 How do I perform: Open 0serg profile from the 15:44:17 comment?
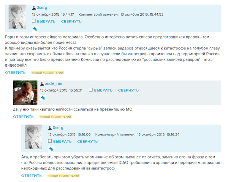[42, 8]
